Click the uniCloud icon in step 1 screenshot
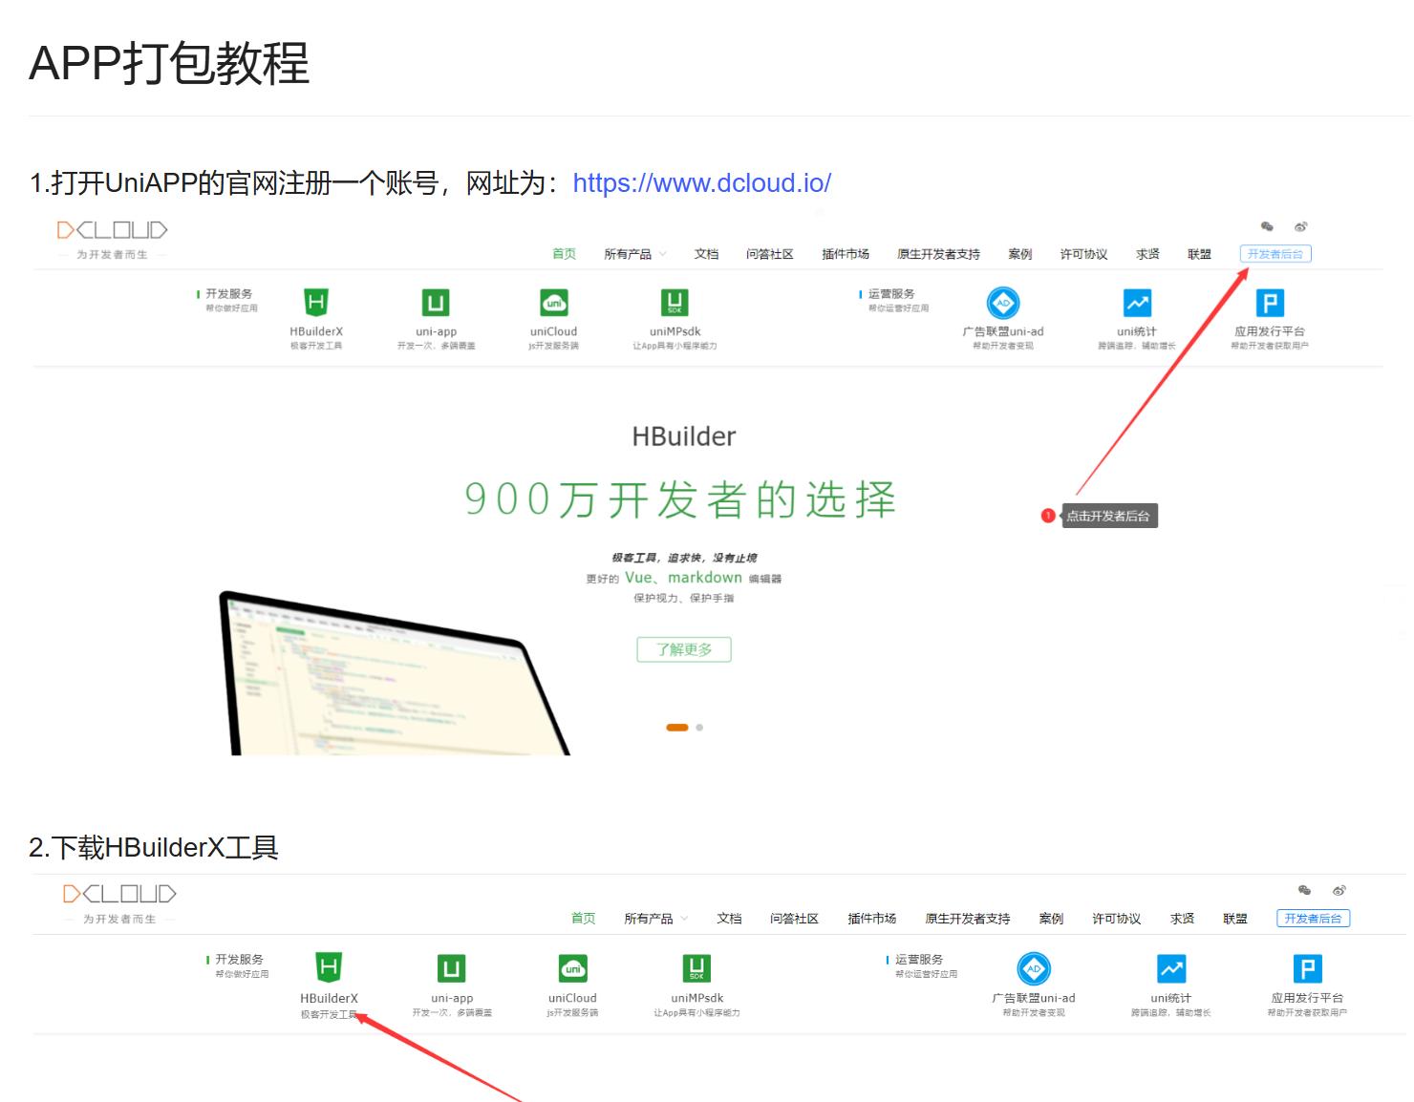 coord(554,303)
